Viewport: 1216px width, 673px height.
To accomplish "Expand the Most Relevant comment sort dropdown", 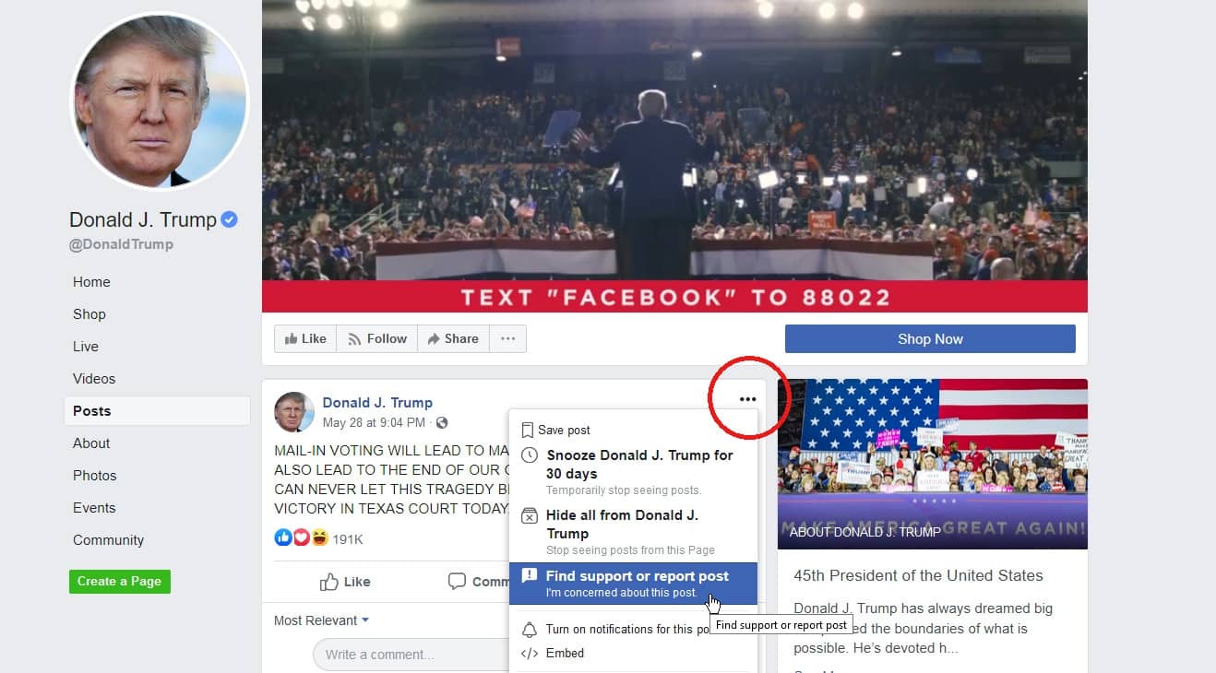I will pyautogui.click(x=321, y=620).
